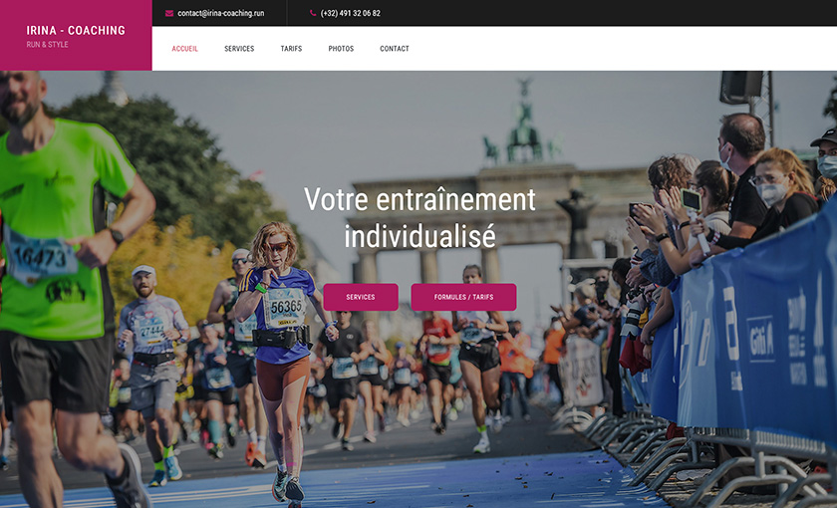Open the Services navigation menu item
The image size is (837, 508).
click(x=239, y=49)
